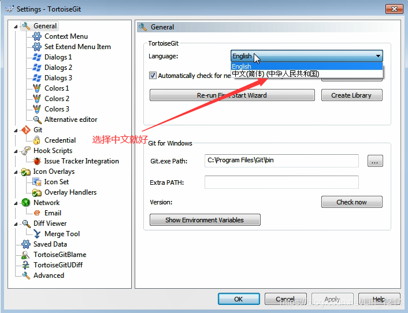This screenshot has height=313, width=408.
Task: Select Email under Network
Action: click(53, 213)
